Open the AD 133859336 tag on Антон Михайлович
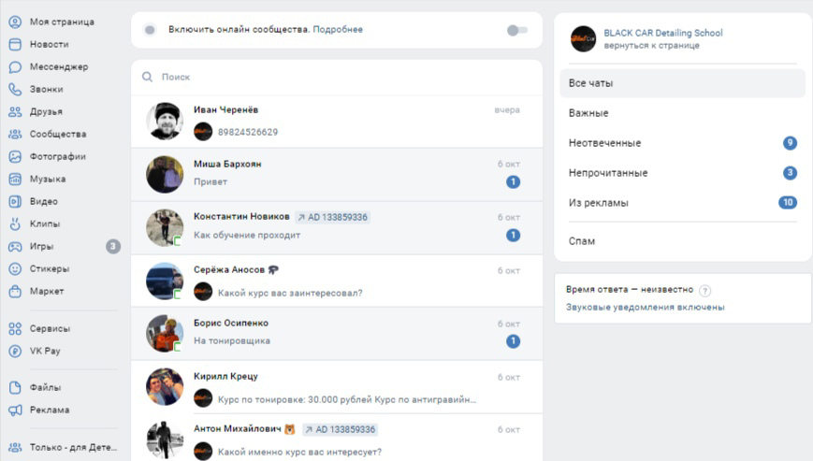The width and height of the screenshot is (813, 461). (x=341, y=429)
